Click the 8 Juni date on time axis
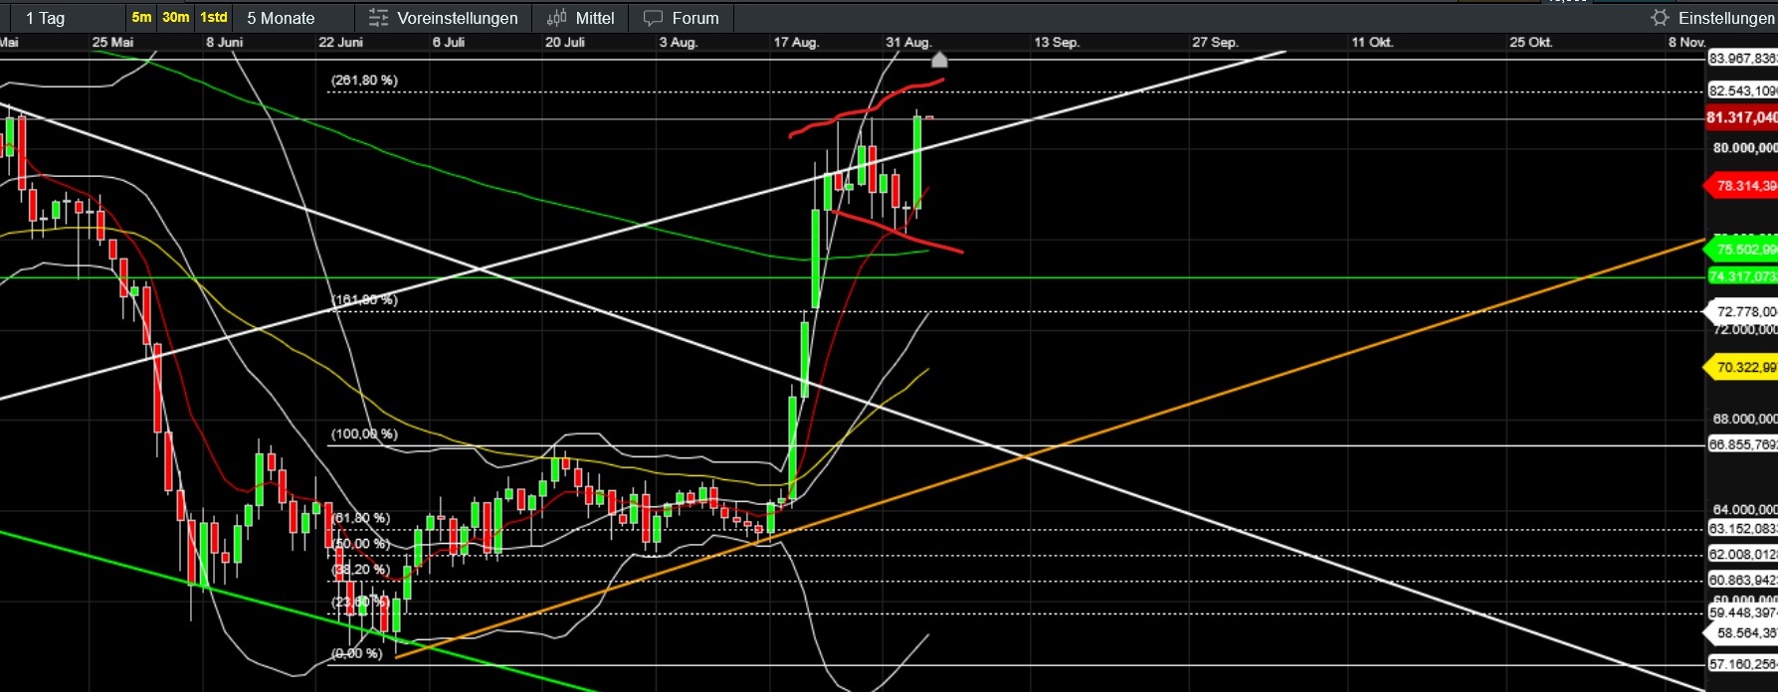 pyautogui.click(x=225, y=42)
